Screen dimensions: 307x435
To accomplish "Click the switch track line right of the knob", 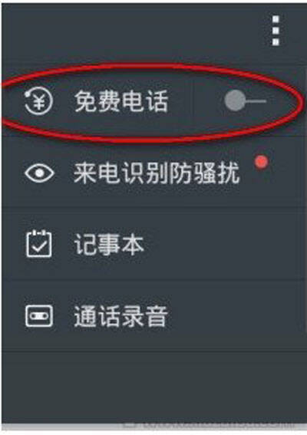I will pyautogui.click(x=256, y=101).
